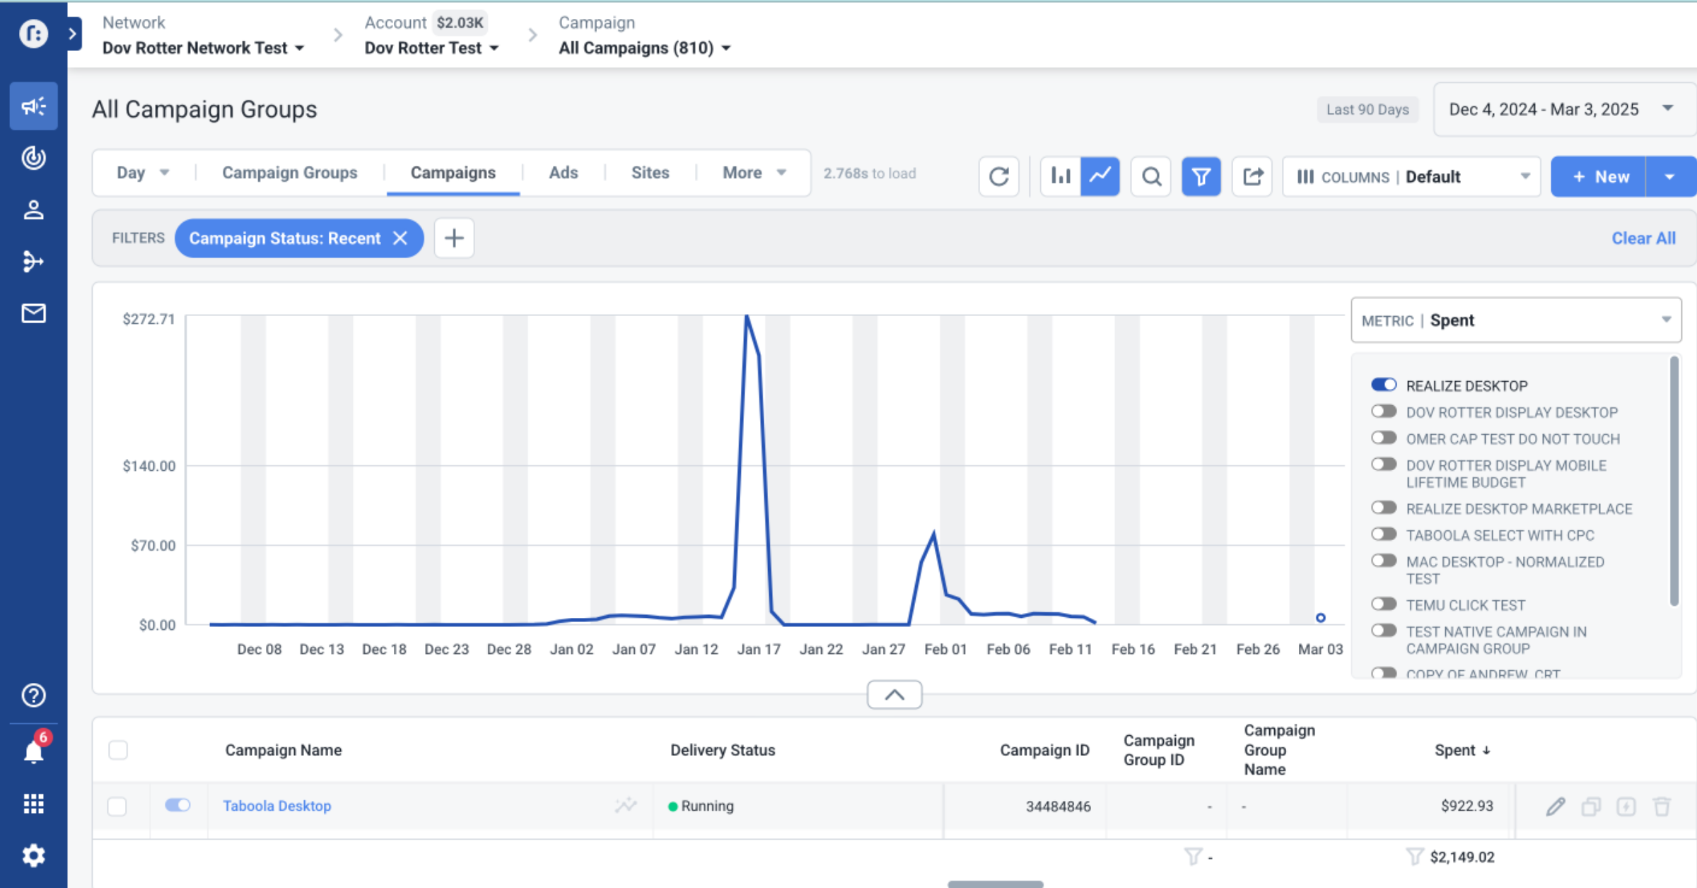Switch to Sites tab
Image resolution: width=1697 pixels, height=888 pixels.
pos(651,173)
